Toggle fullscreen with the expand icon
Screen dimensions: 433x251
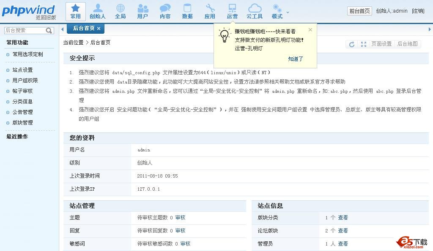[364, 44]
